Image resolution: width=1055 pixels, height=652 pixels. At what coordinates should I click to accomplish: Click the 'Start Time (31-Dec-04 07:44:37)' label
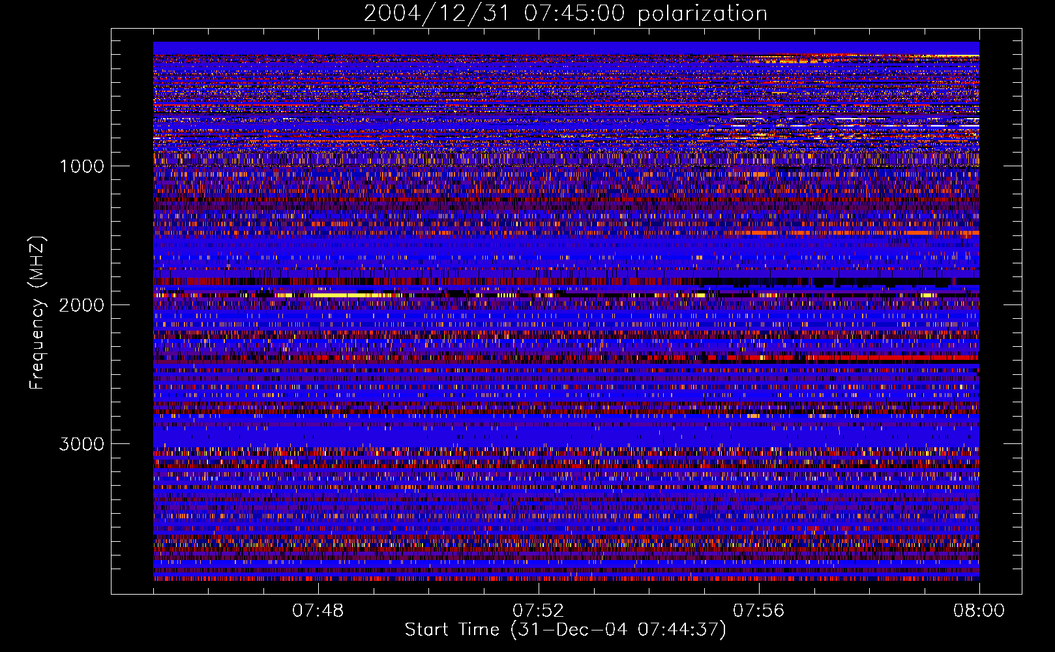point(565,630)
